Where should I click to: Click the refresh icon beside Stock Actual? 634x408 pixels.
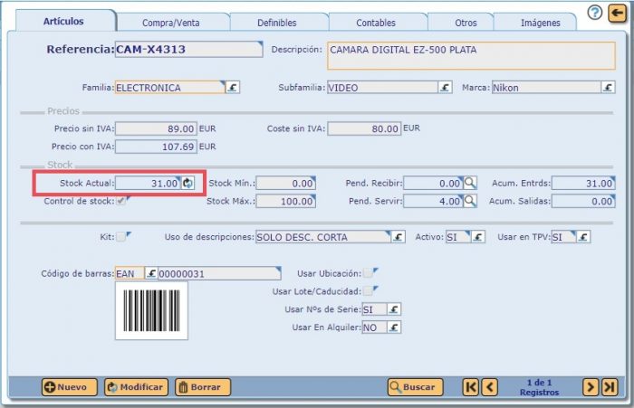click(x=187, y=183)
